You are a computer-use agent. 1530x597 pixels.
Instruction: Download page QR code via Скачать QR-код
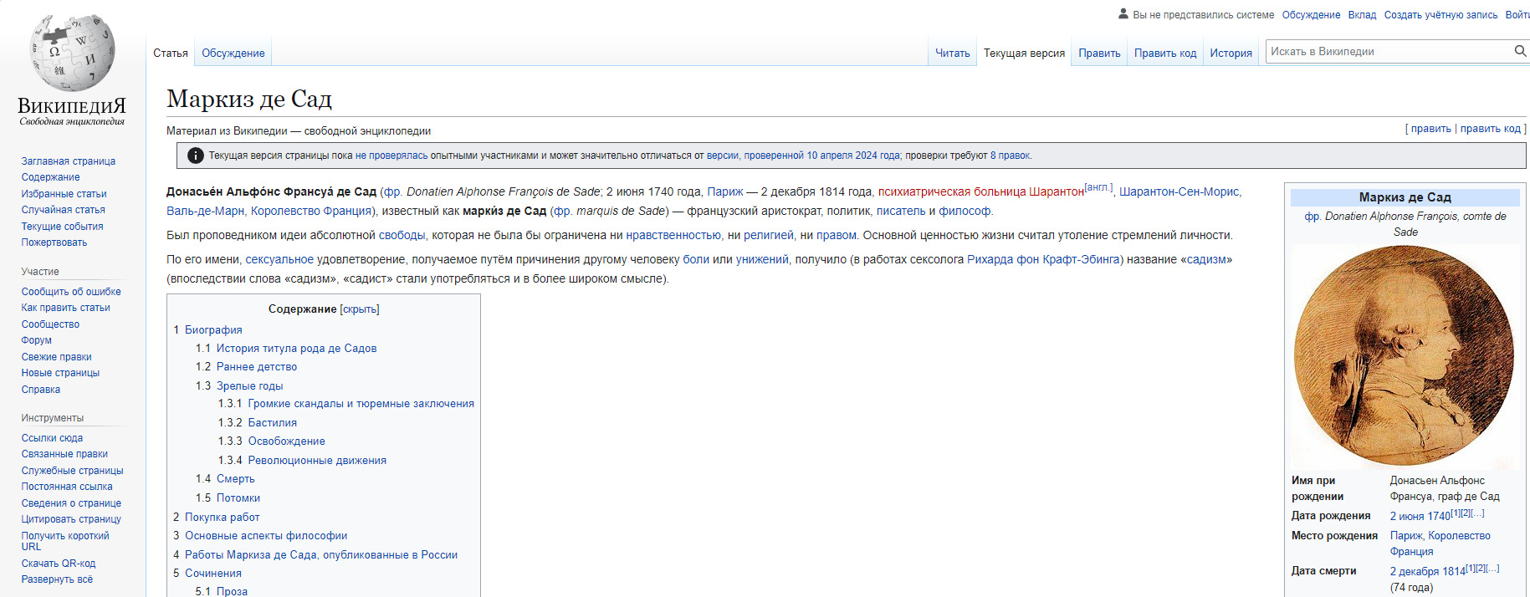tap(59, 564)
